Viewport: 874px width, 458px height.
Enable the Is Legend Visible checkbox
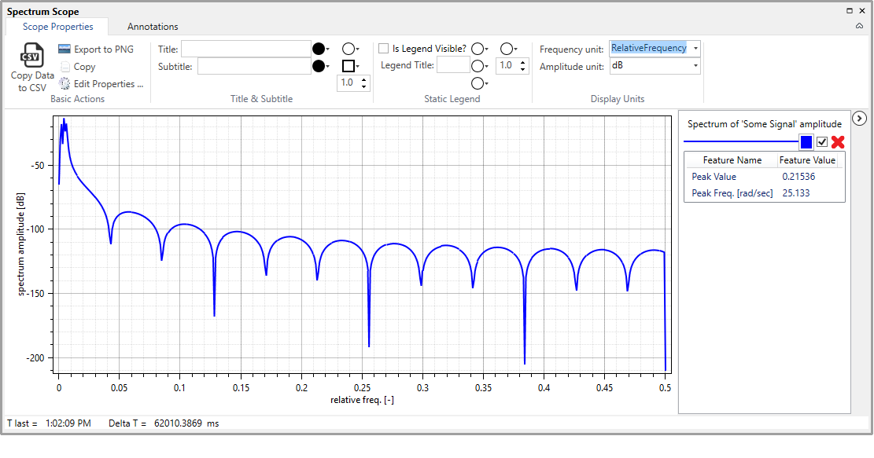pyautogui.click(x=384, y=49)
